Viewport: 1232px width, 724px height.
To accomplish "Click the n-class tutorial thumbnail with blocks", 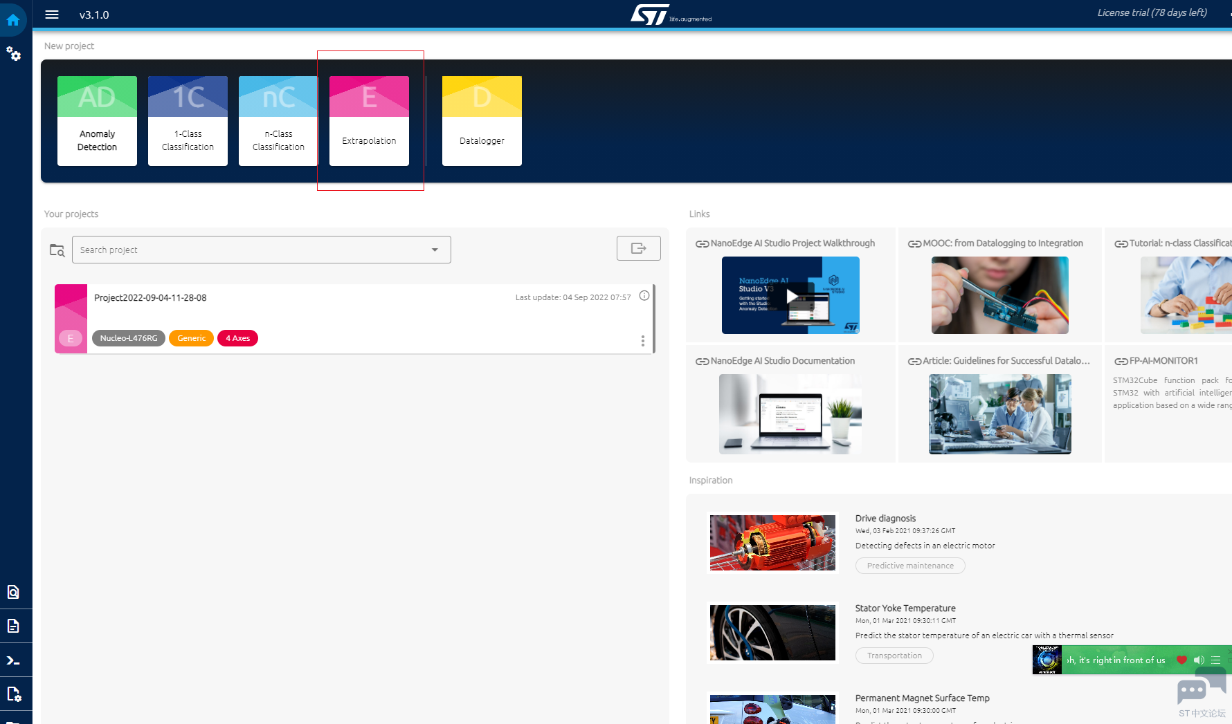I will coord(1186,295).
